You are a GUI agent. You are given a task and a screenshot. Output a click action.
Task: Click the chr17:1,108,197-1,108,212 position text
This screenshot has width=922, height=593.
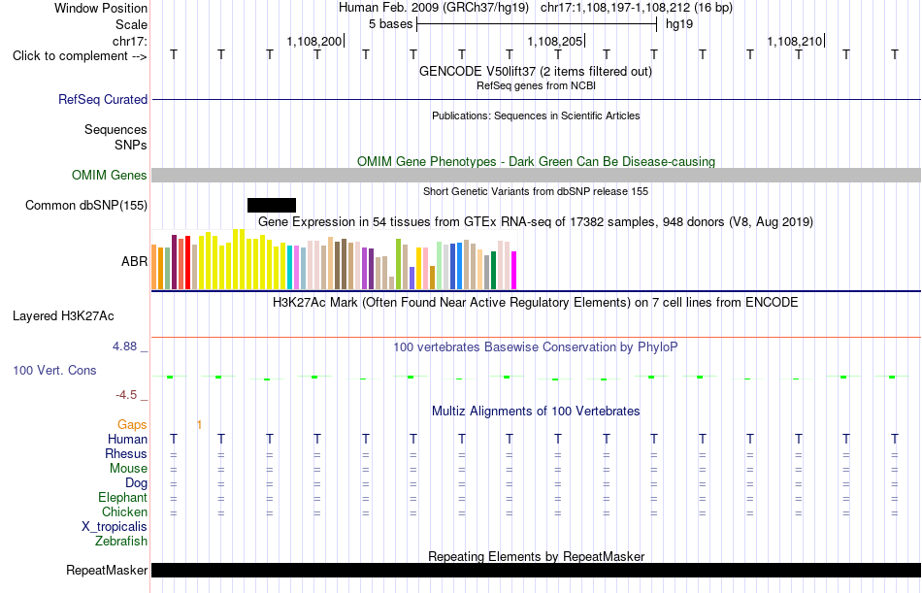point(637,8)
